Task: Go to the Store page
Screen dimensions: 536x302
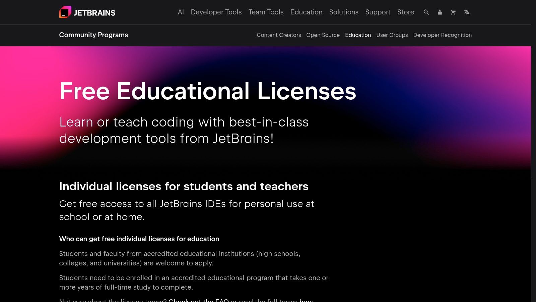Action: click(406, 12)
